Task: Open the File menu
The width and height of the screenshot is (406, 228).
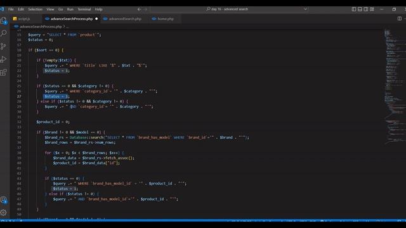Action: [11, 9]
